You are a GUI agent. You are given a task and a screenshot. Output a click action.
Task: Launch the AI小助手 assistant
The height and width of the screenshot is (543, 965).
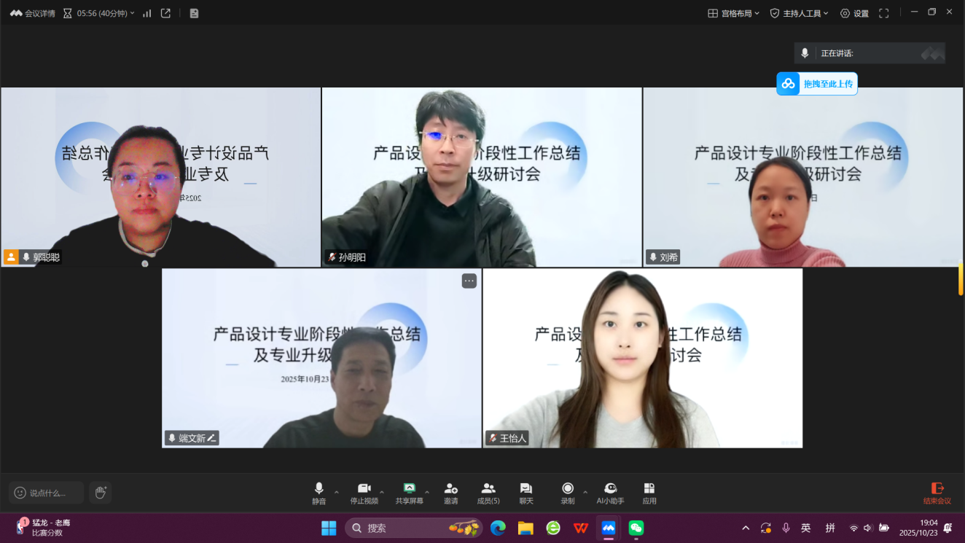tap(610, 493)
